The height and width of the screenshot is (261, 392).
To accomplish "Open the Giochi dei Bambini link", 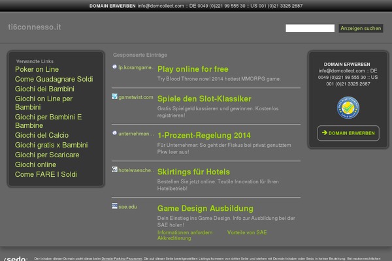I will pos(44,89).
